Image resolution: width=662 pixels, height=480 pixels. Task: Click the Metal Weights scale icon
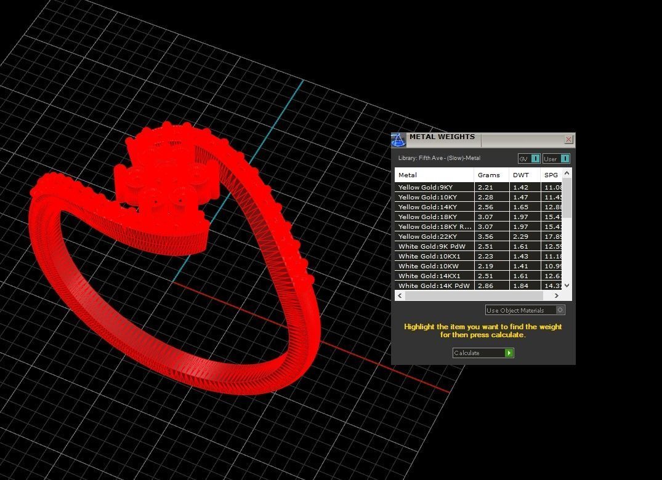(x=398, y=140)
